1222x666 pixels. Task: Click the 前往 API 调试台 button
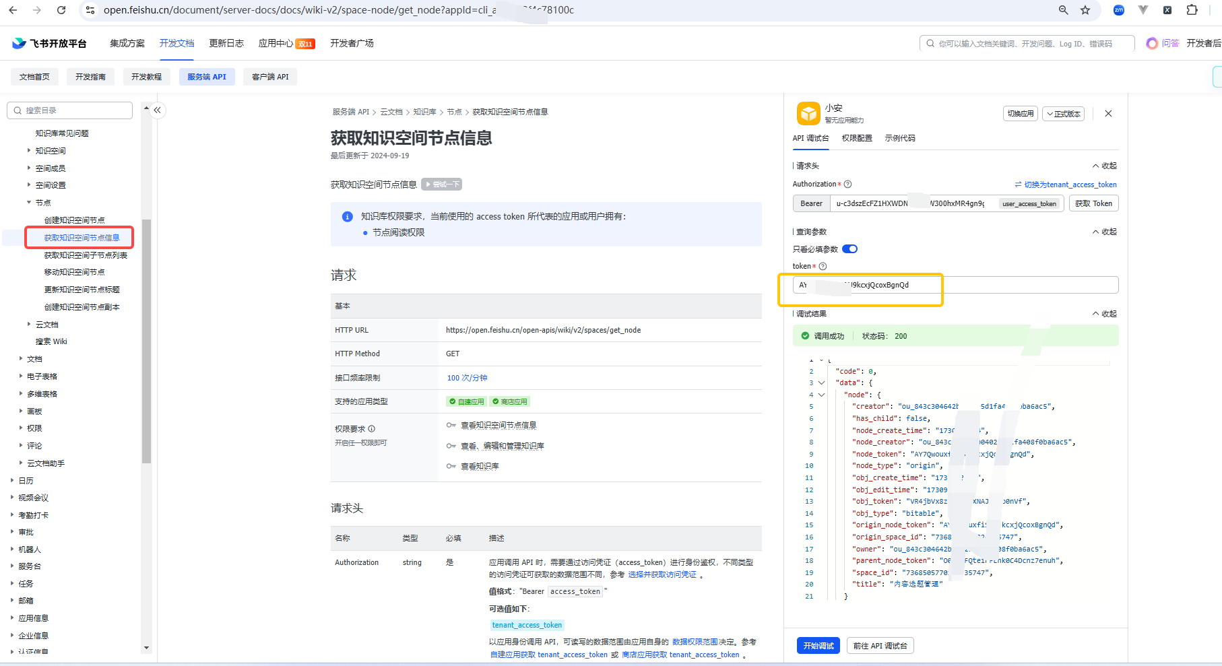pos(880,646)
